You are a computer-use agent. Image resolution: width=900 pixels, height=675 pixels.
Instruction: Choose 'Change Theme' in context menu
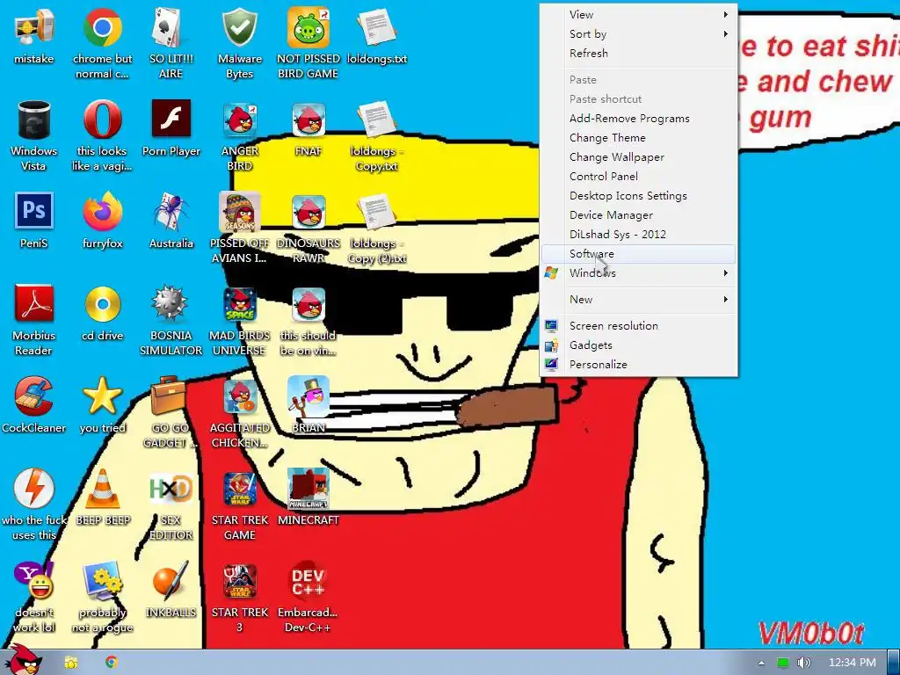(x=638, y=138)
